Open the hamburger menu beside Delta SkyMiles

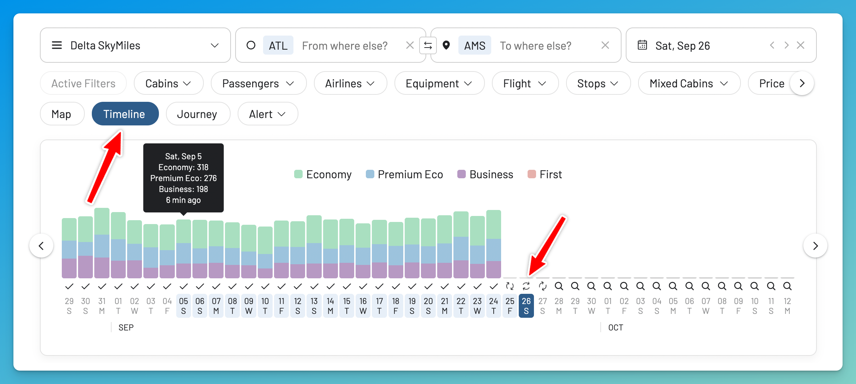(x=57, y=45)
